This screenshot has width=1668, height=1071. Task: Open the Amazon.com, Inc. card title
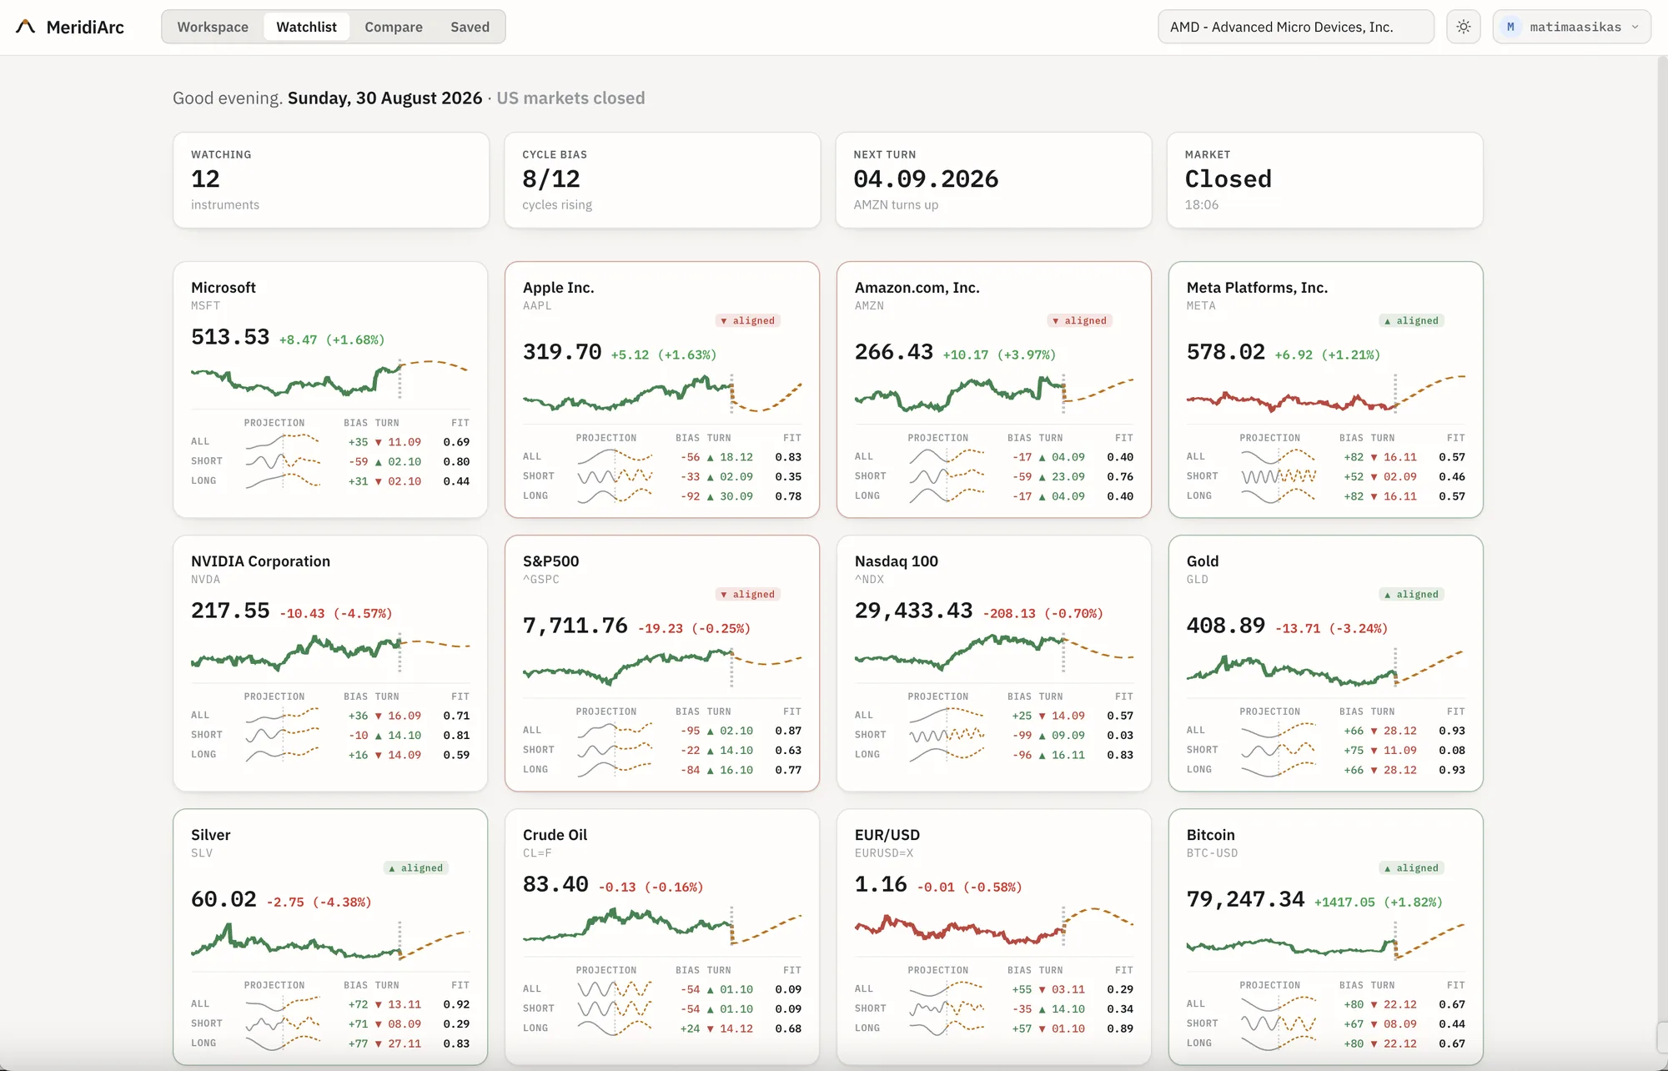pyautogui.click(x=917, y=288)
